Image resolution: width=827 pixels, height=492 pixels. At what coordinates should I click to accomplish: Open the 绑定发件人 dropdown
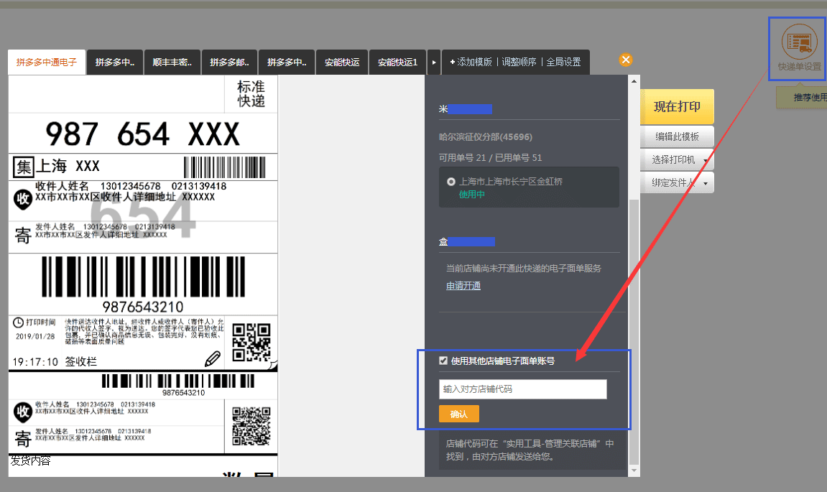(677, 183)
